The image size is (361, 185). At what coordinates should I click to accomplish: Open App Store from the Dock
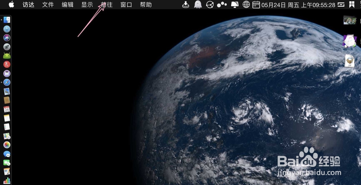pyautogui.click(x=7, y=29)
